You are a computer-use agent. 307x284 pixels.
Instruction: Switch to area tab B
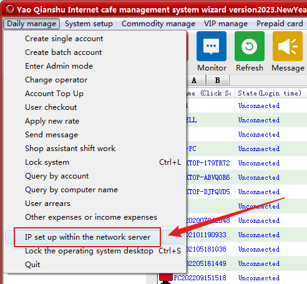[218, 81]
